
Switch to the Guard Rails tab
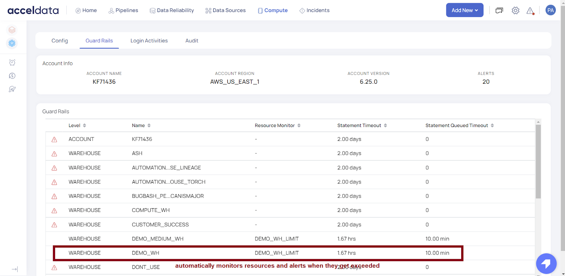click(x=99, y=41)
